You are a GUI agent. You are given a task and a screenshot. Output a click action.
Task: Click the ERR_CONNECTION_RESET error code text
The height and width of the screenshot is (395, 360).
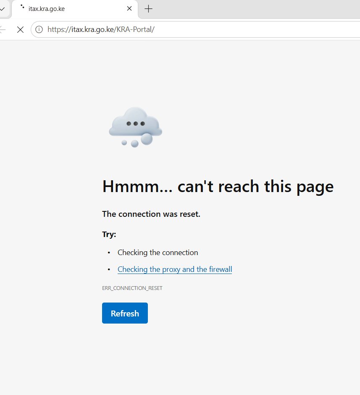click(132, 288)
